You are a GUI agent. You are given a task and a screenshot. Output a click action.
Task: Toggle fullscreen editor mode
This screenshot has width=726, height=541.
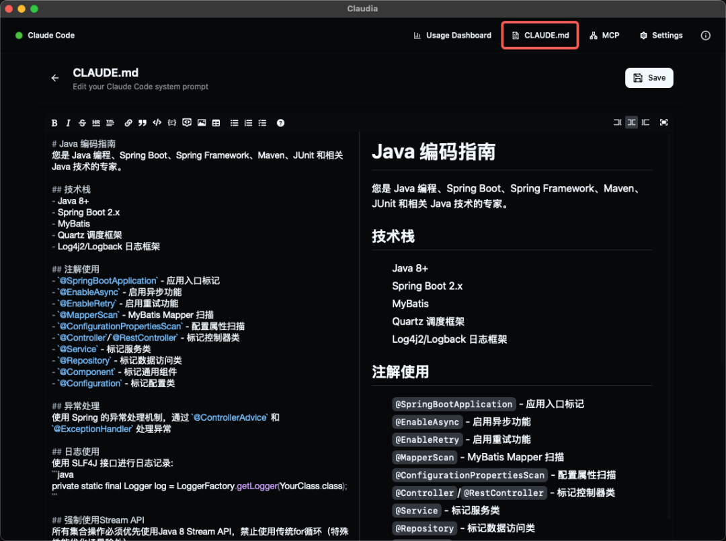[x=664, y=122]
